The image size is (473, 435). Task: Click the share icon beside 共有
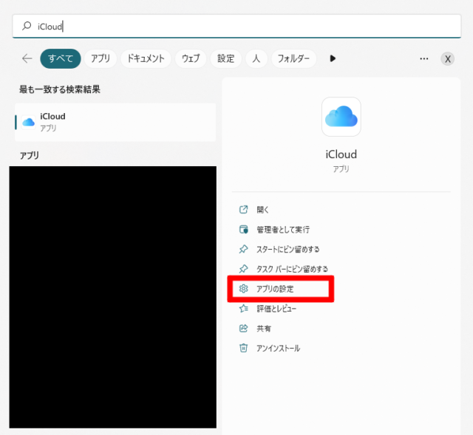click(x=243, y=329)
